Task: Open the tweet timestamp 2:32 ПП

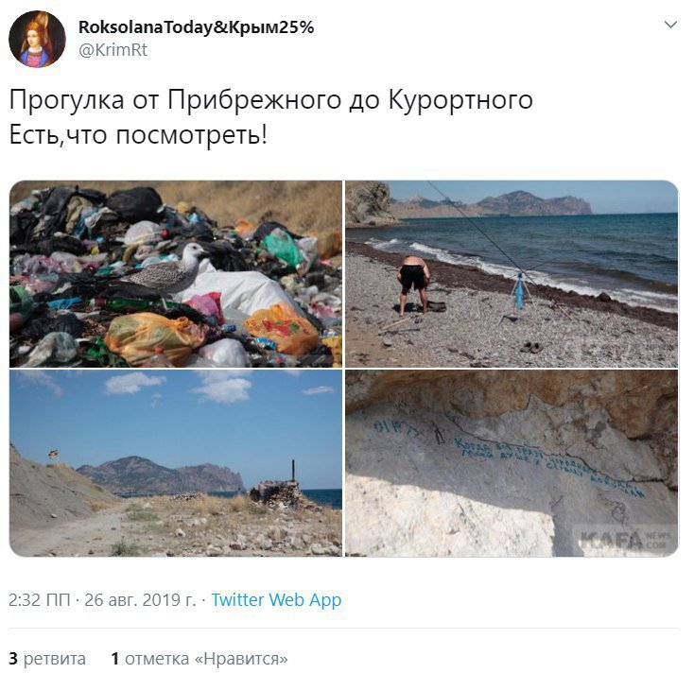Action: pos(40,600)
